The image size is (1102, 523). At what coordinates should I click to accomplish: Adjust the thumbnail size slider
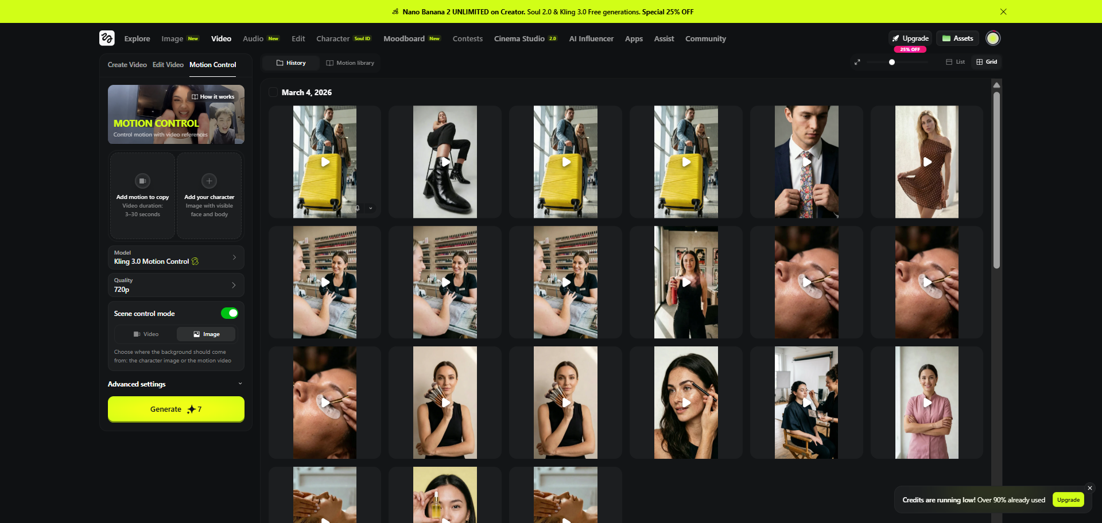(x=892, y=62)
